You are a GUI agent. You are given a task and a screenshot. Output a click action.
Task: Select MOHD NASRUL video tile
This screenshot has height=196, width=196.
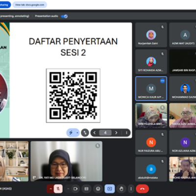[183, 169]
